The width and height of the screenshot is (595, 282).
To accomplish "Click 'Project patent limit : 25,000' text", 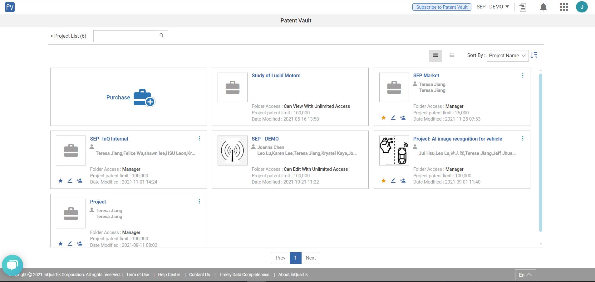I will 441,113.
